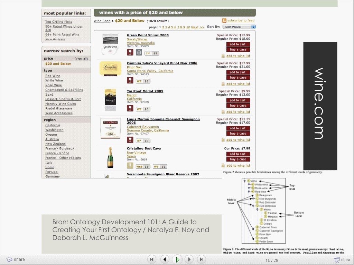Open Riedel Glassware link
The width and height of the screenshot is (354, 265).
[59, 108]
